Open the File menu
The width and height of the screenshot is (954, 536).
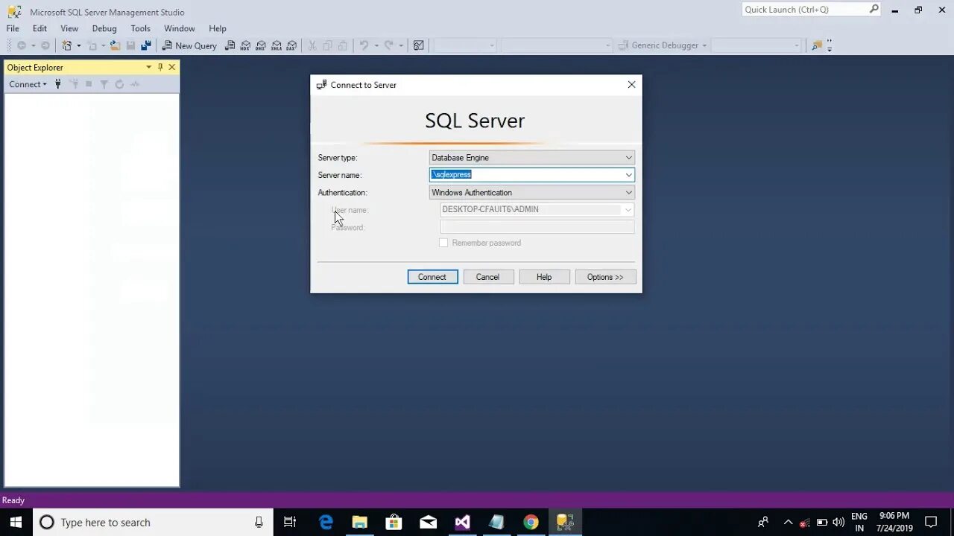13,28
